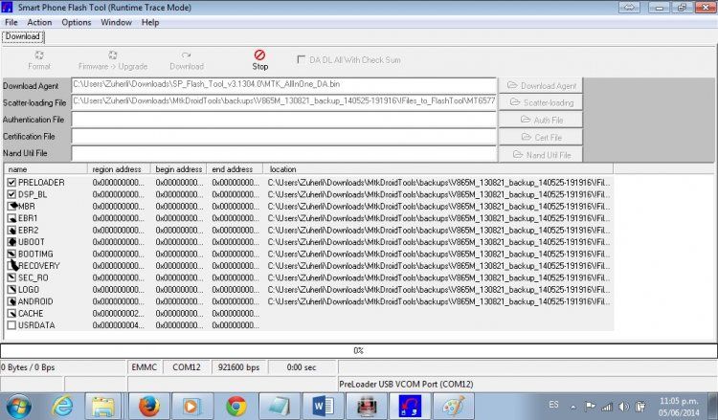The width and height of the screenshot is (718, 420).
Task: Open the File menu
Action: [11, 22]
